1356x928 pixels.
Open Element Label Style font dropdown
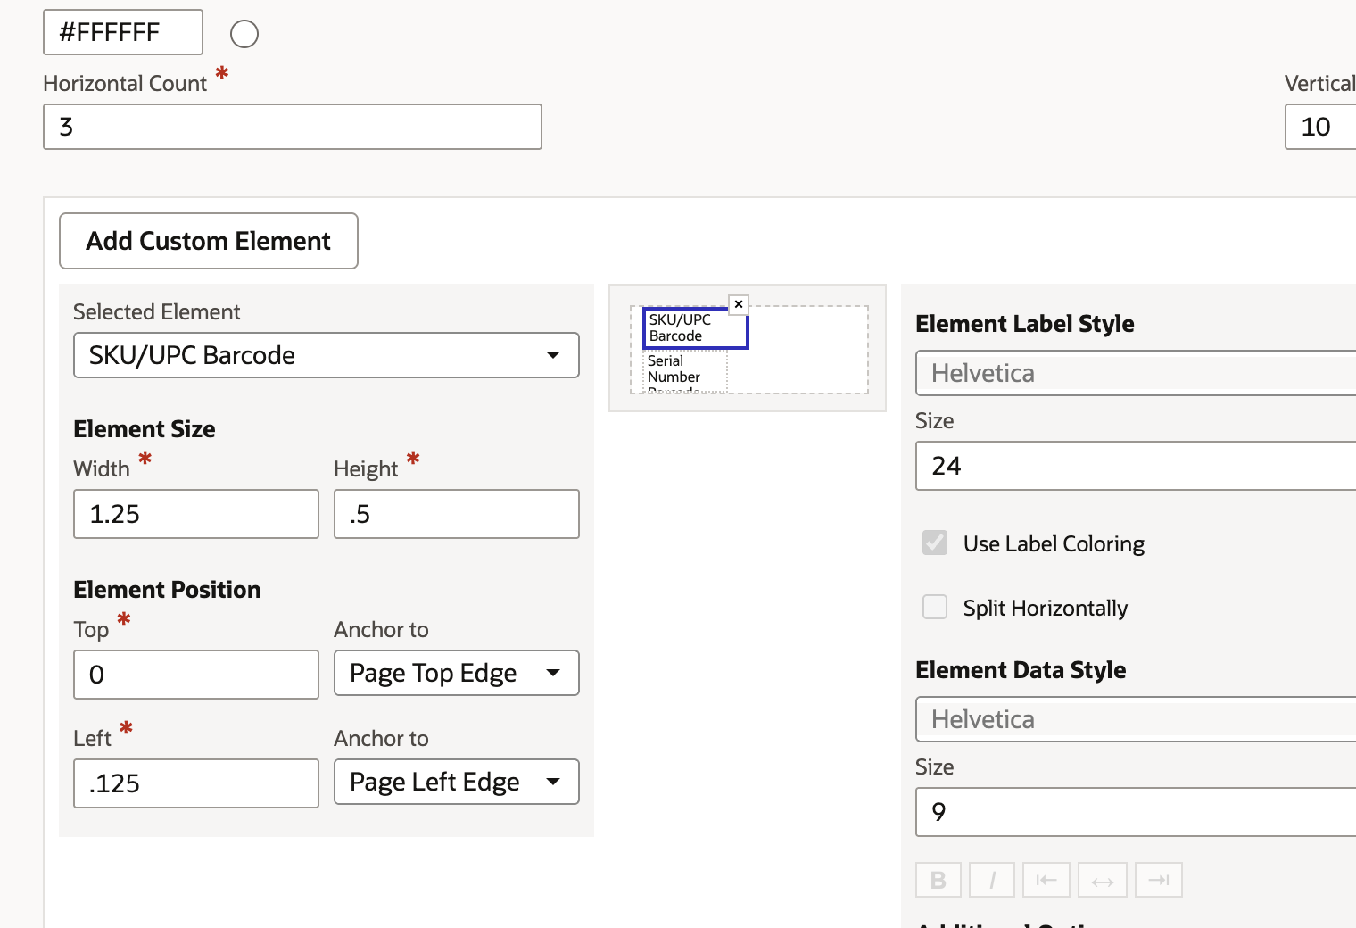pyautogui.click(x=1136, y=373)
